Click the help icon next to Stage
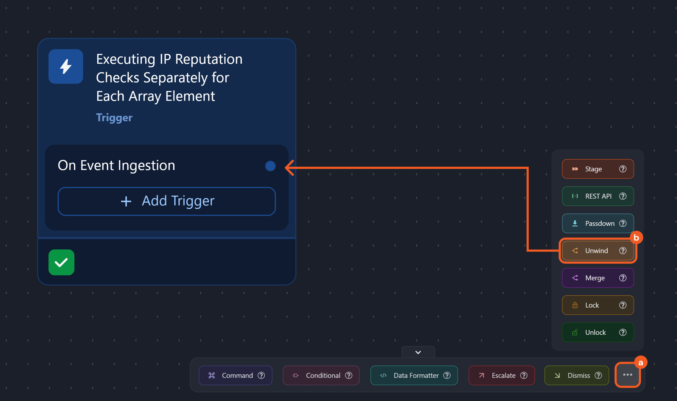The width and height of the screenshot is (677, 401). click(x=623, y=169)
